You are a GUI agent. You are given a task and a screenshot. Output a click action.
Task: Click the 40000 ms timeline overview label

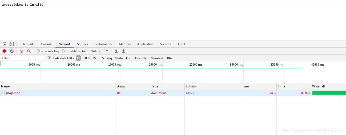(x=317, y=65)
